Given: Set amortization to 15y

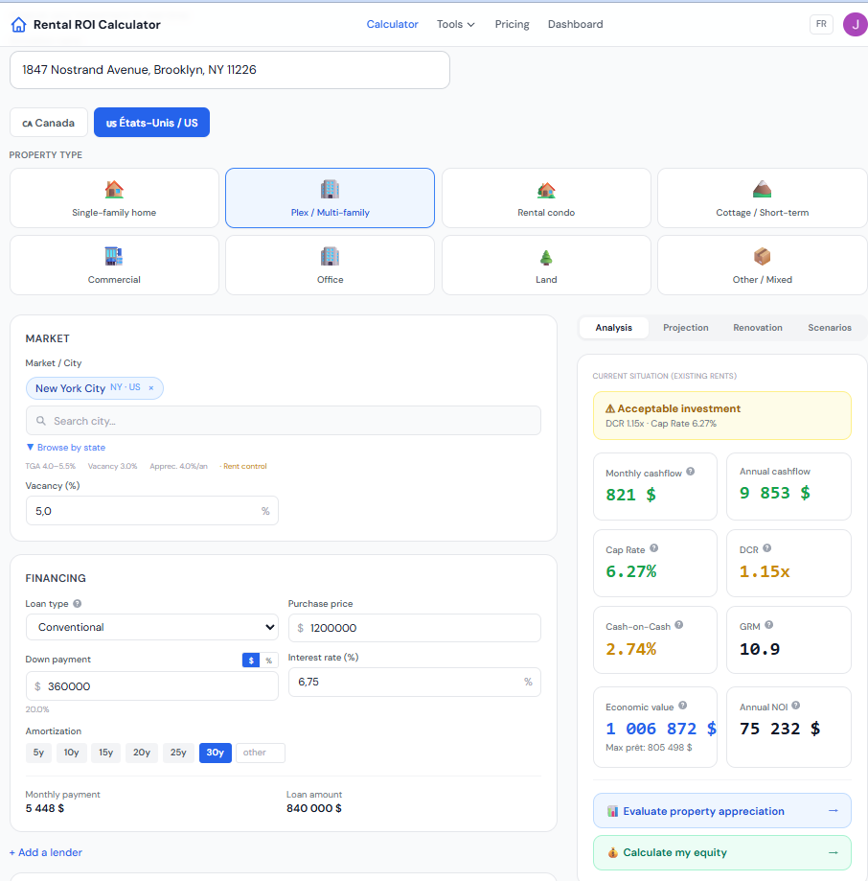Looking at the screenshot, I should 106,753.
